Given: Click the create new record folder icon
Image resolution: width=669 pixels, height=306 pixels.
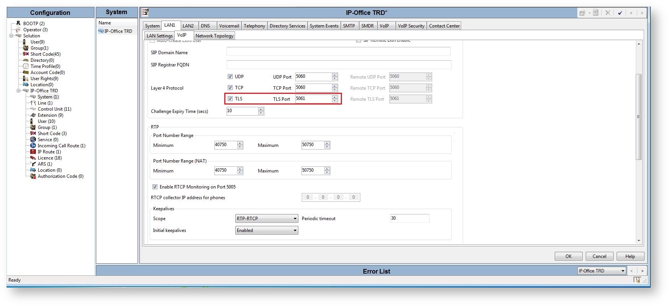Looking at the screenshot, I should tap(582, 13).
